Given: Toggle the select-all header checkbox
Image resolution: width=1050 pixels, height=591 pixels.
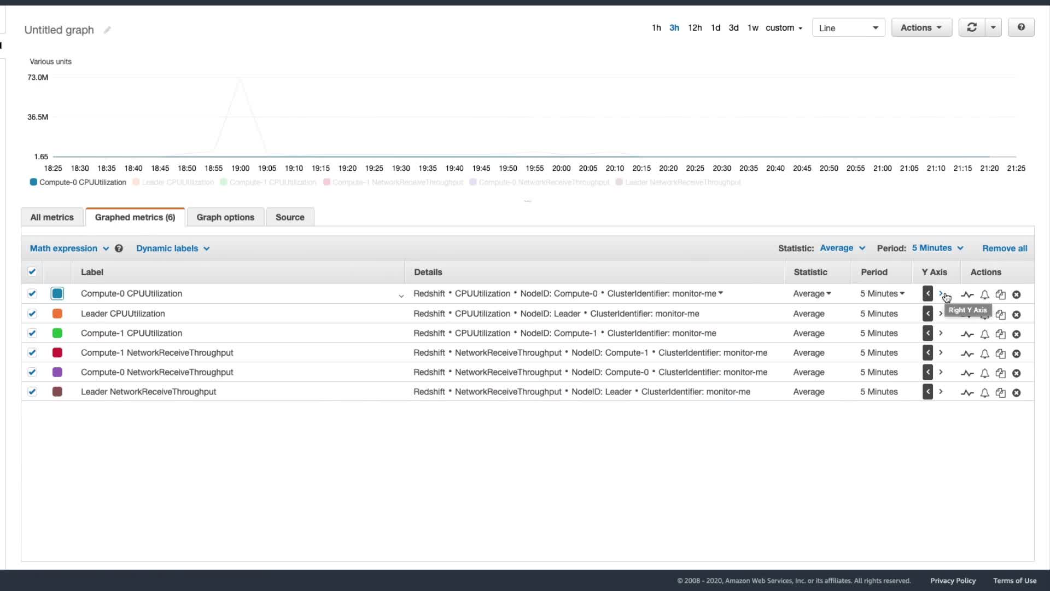Looking at the screenshot, I should point(32,272).
